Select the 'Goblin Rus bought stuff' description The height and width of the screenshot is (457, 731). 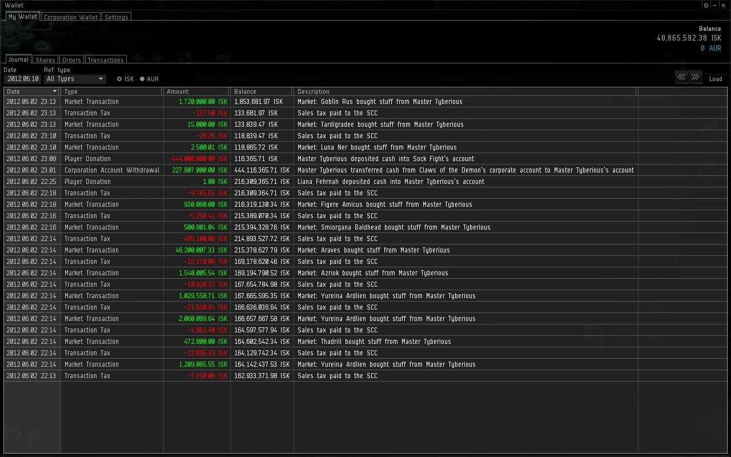380,102
